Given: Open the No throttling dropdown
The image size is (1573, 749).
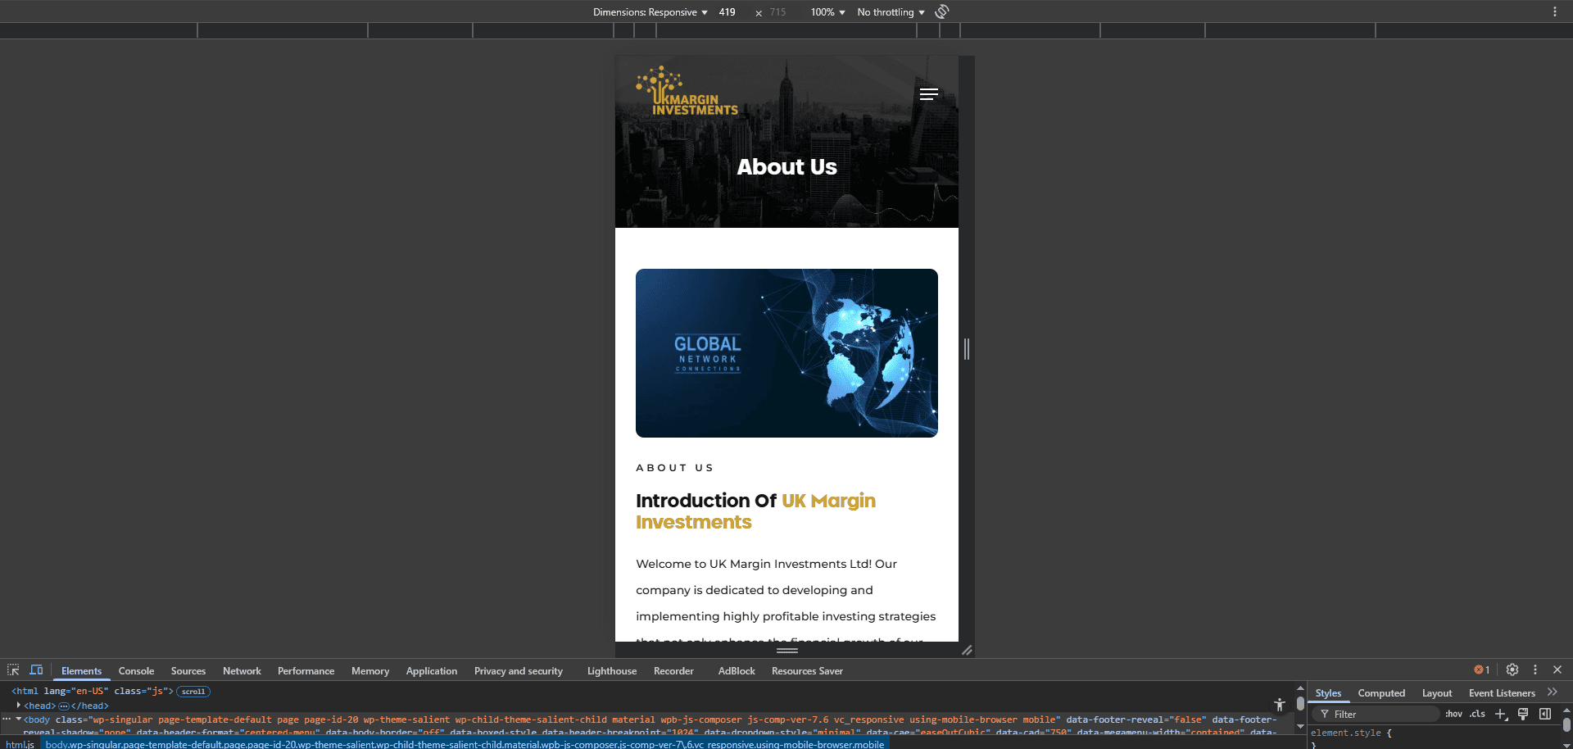Looking at the screenshot, I should tap(891, 12).
